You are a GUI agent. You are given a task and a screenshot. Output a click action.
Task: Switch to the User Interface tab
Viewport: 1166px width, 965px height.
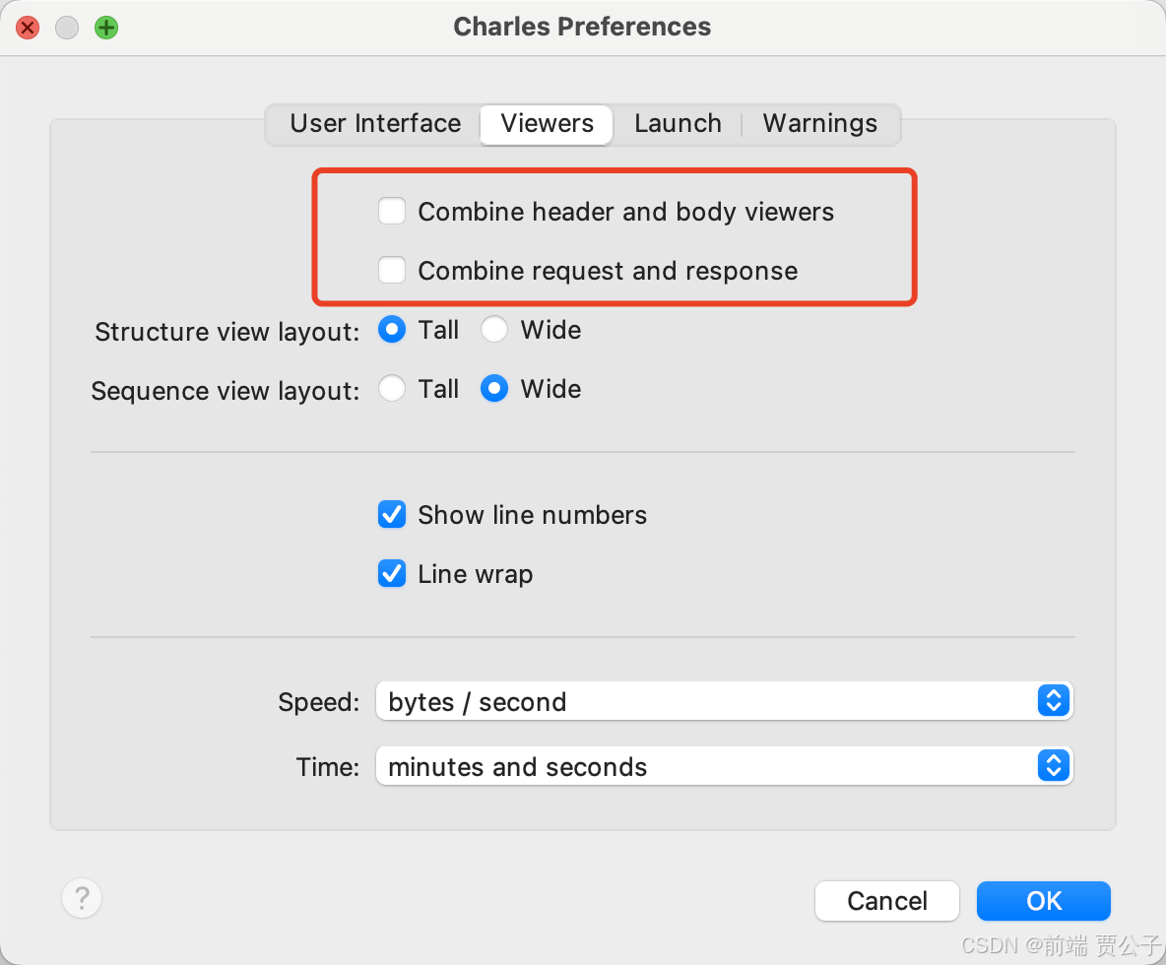pos(375,124)
